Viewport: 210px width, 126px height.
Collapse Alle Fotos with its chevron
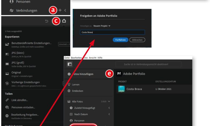tap(109, 101)
